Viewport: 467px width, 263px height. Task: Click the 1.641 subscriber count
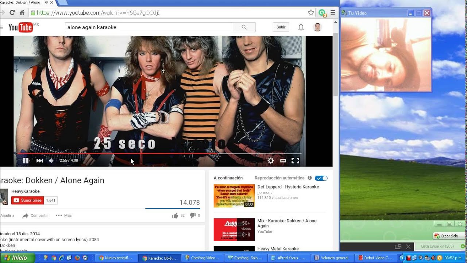tap(51, 200)
